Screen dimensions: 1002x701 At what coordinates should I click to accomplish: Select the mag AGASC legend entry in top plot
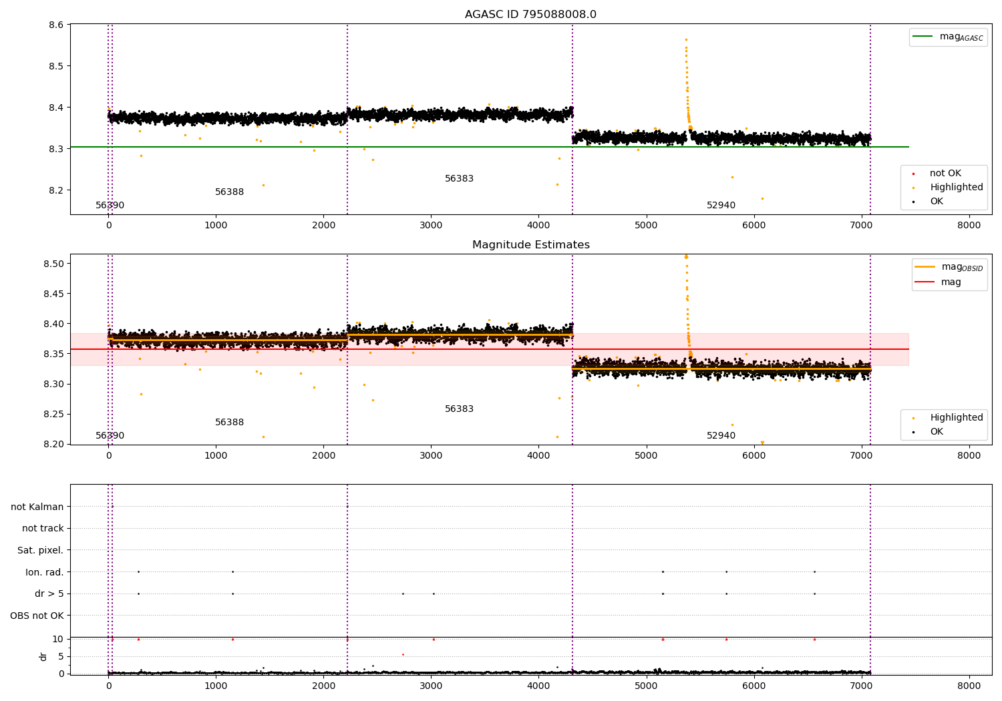[948, 37]
